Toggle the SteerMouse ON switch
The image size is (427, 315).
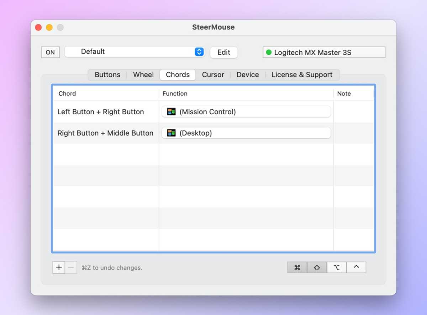point(50,52)
